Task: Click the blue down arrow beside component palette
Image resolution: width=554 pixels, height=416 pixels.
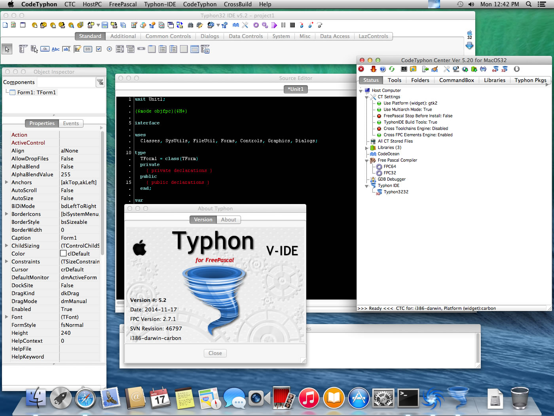Action: (x=469, y=46)
